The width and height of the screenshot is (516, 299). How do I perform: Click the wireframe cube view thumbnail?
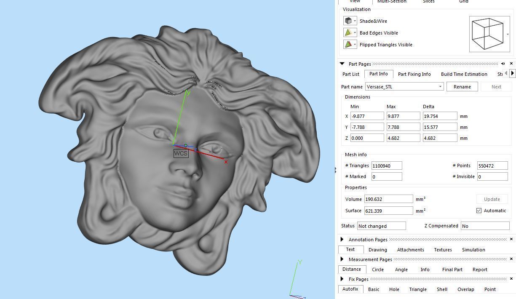487,34
